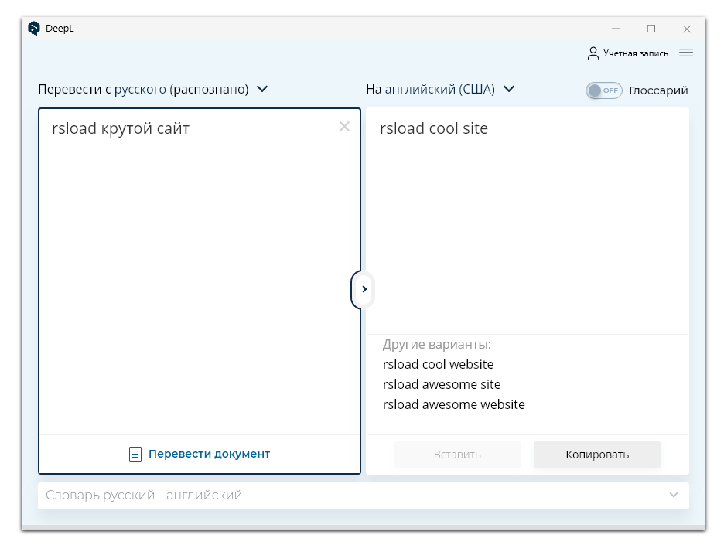
Task: Click the document icon beside Перевести документ
Action: [135, 454]
